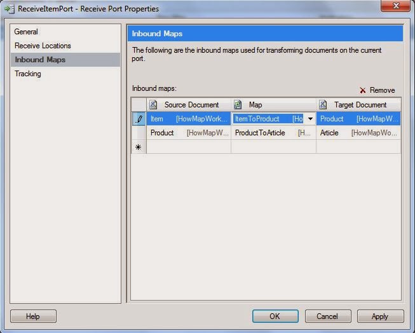Click the empty Source Document cell in new row
415x333 pixels.
coord(189,147)
